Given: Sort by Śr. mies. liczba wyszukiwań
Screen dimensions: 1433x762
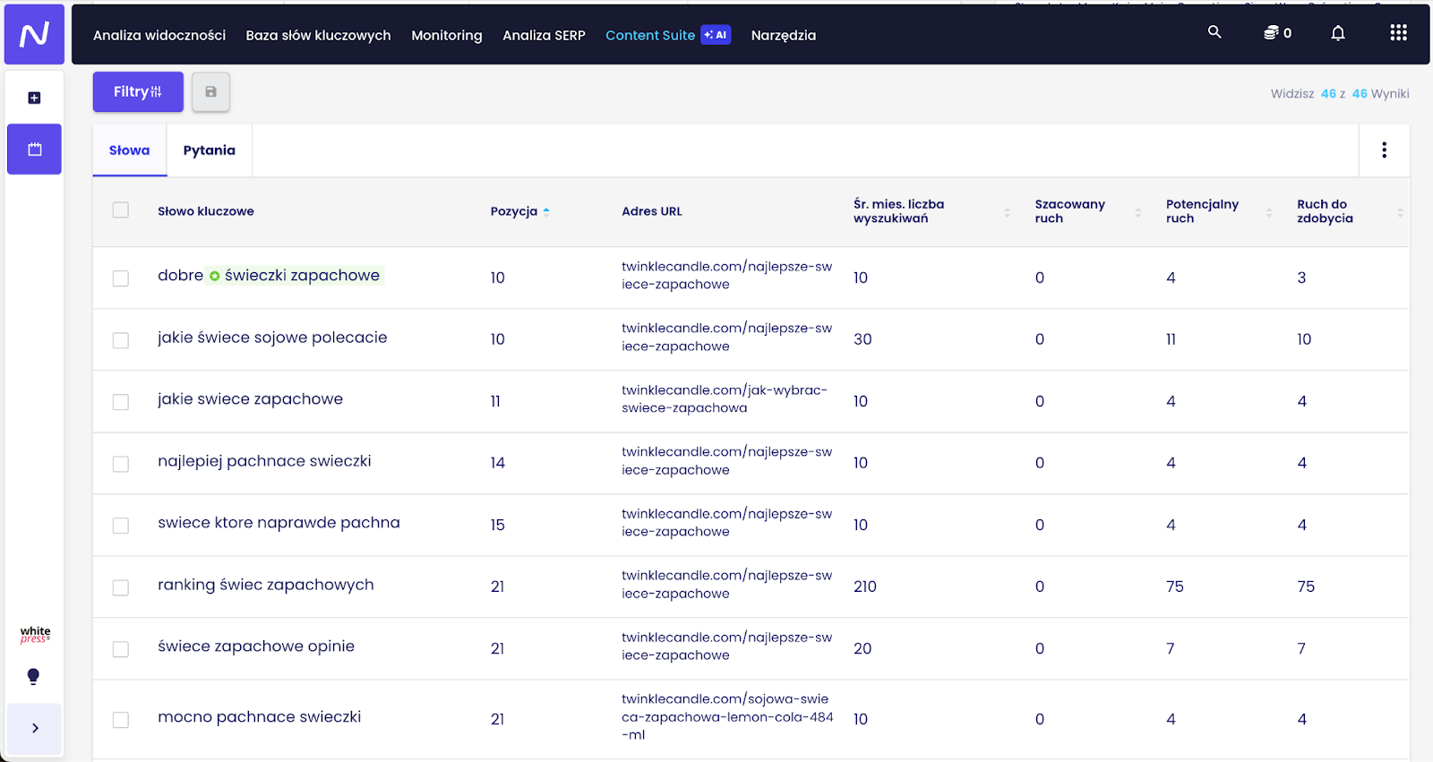Looking at the screenshot, I should pos(1007,212).
